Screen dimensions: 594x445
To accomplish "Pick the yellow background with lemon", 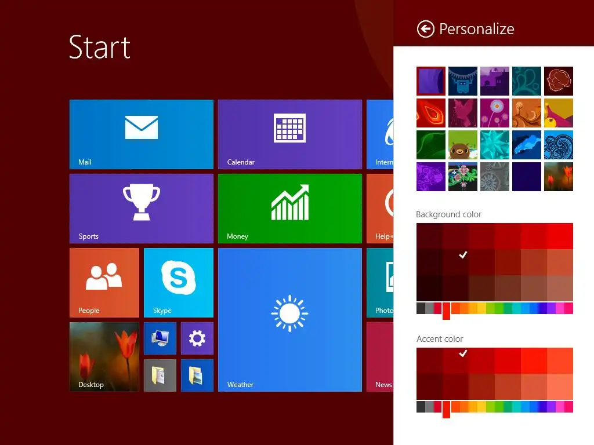I will click(x=559, y=113).
